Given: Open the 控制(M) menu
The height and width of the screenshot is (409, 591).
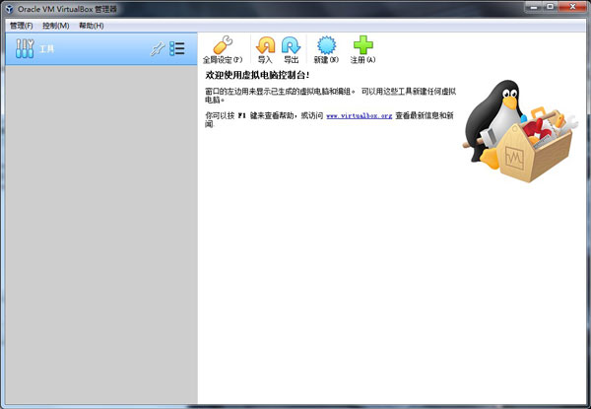Looking at the screenshot, I should tap(56, 26).
